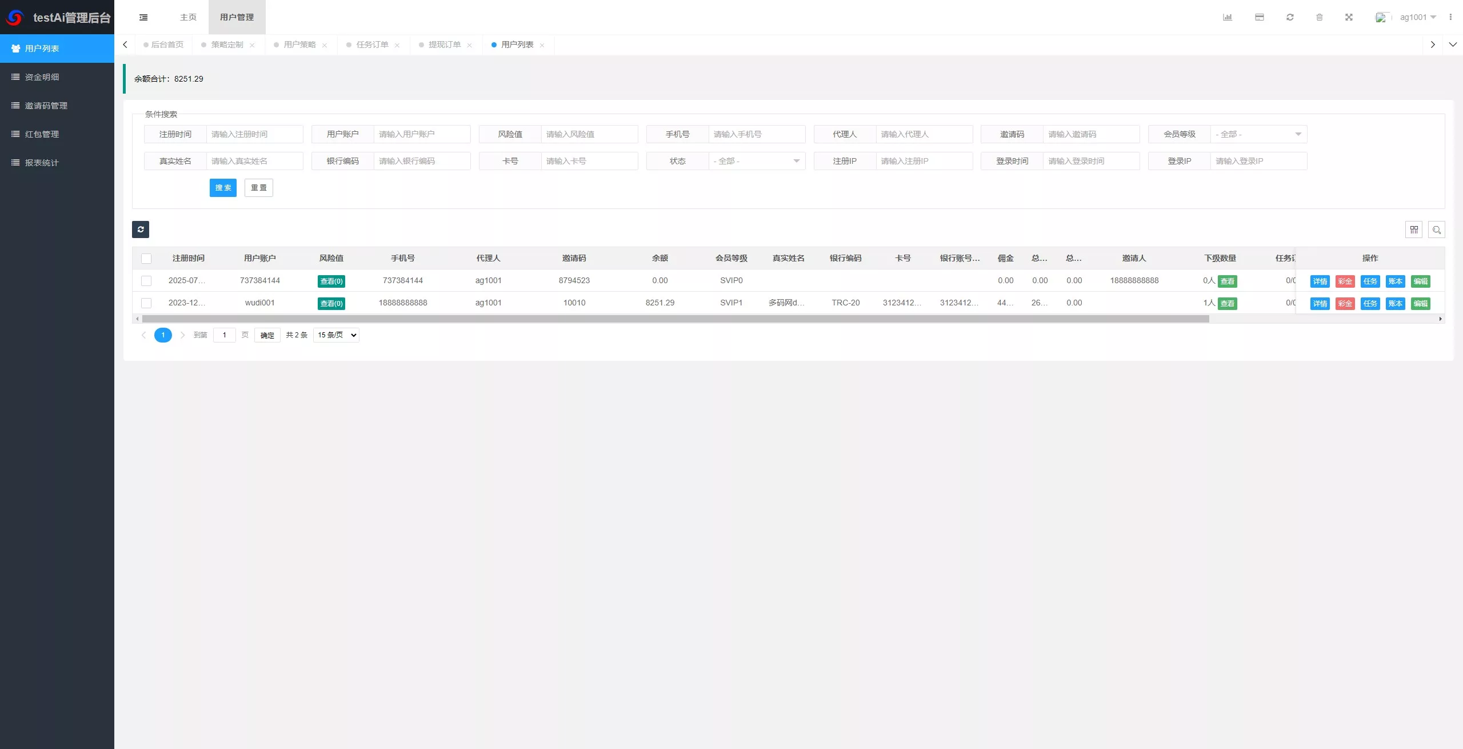Screen dimensions: 1463x749
Task: Click the 余额 column header
Action: pos(660,259)
